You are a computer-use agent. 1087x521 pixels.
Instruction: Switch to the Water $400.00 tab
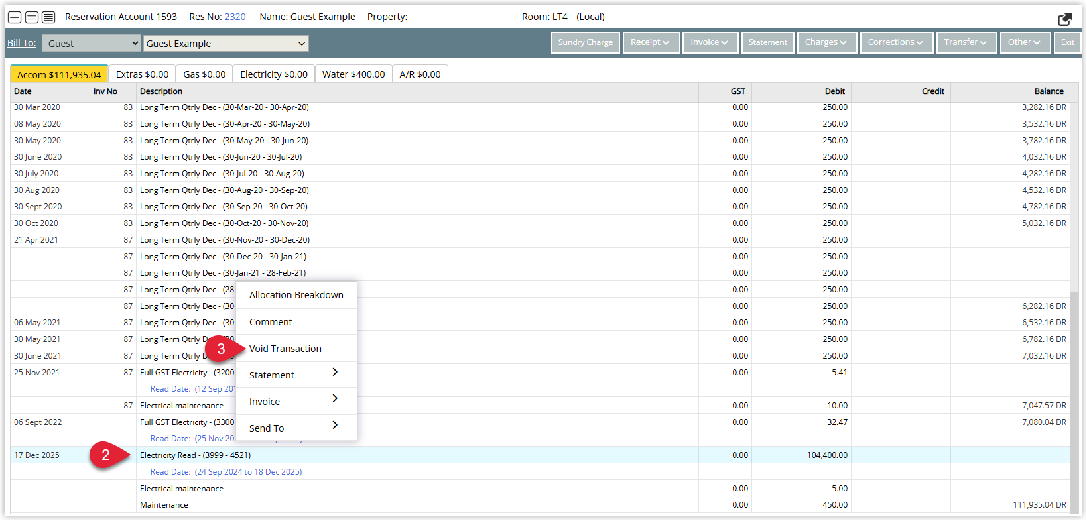click(353, 74)
